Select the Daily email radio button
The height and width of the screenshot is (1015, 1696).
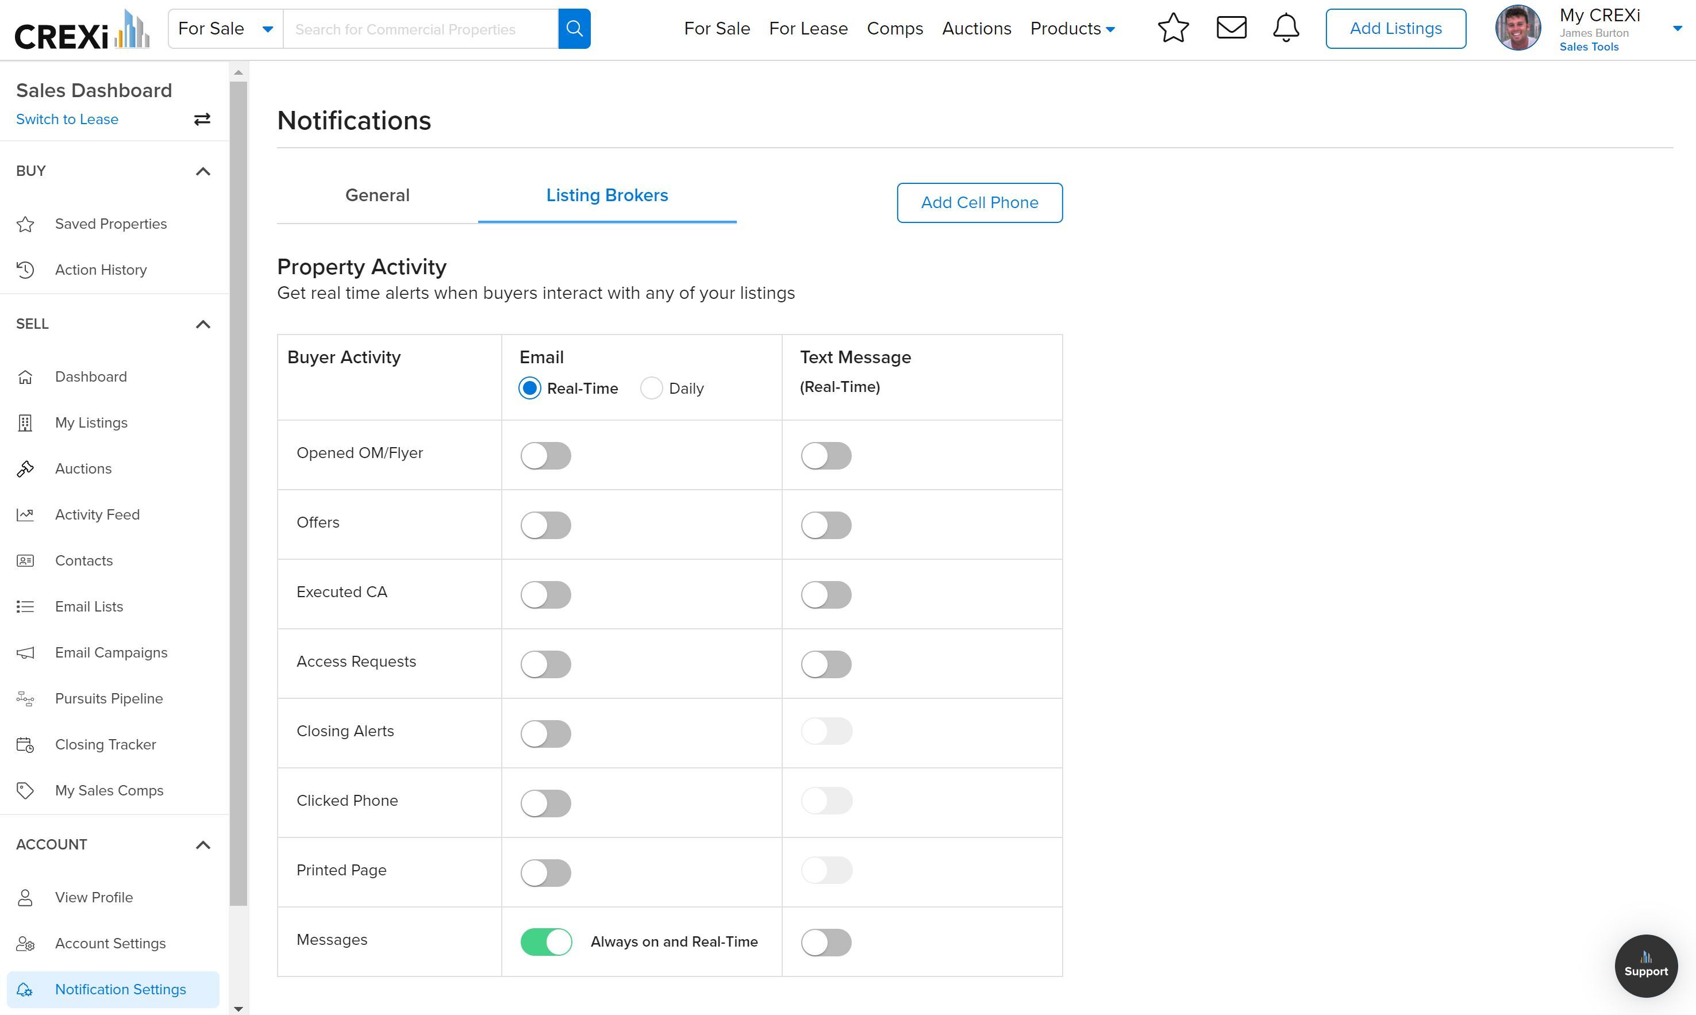point(651,389)
